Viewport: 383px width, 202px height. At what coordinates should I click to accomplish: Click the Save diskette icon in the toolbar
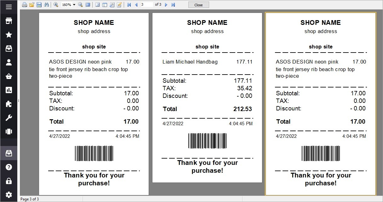pos(39,5)
